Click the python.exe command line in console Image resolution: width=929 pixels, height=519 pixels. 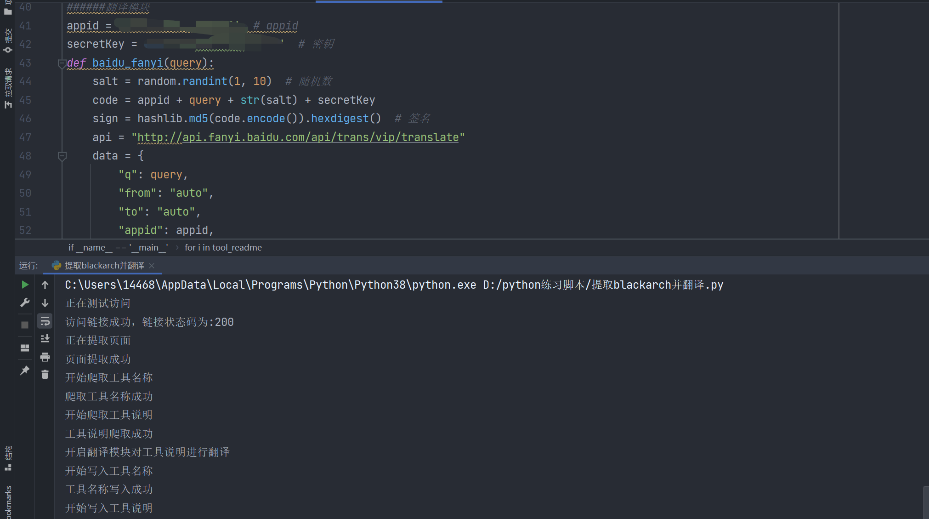point(394,285)
